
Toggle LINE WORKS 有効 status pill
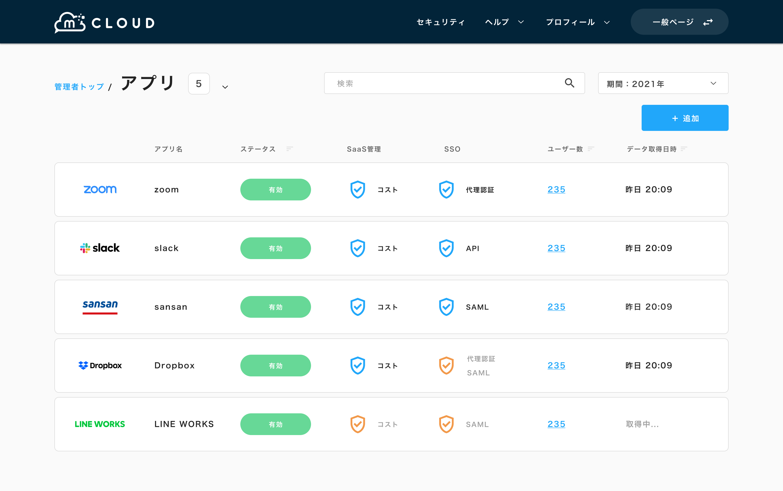pyautogui.click(x=275, y=424)
